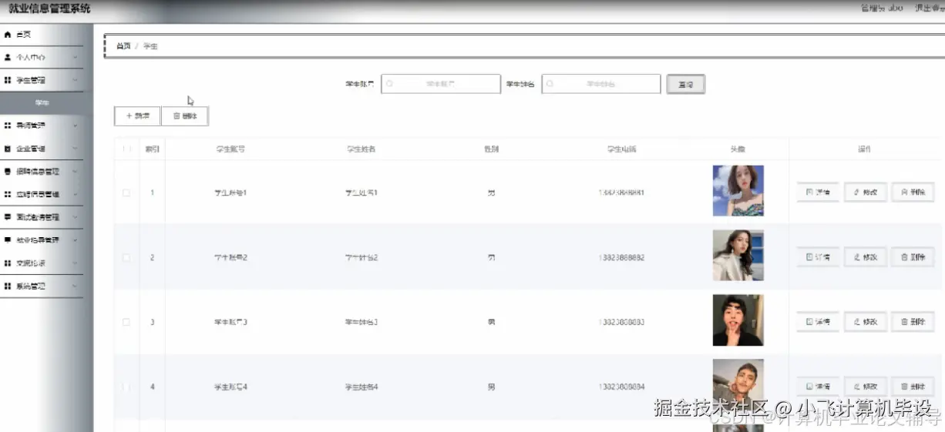Image resolution: width=945 pixels, height=432 pixels.
Task: Expand 导师管理 using its chevron arrow
Action: pos(75,126)
